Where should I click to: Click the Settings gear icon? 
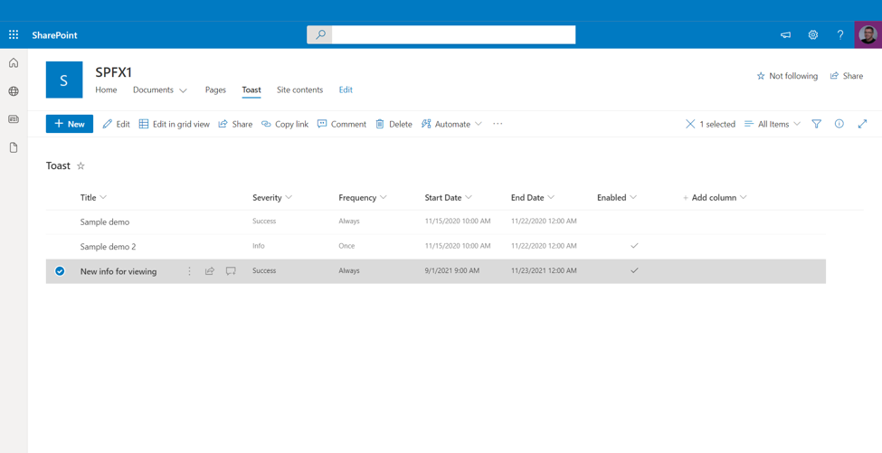point(812,35)
